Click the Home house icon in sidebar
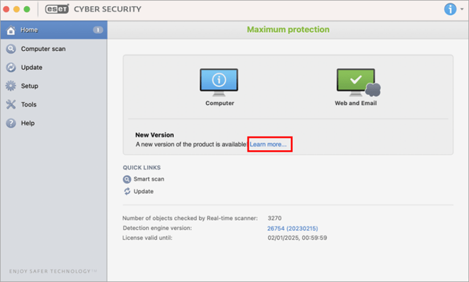The width and height of the screenshot is (469, 282). coord(11,30)
